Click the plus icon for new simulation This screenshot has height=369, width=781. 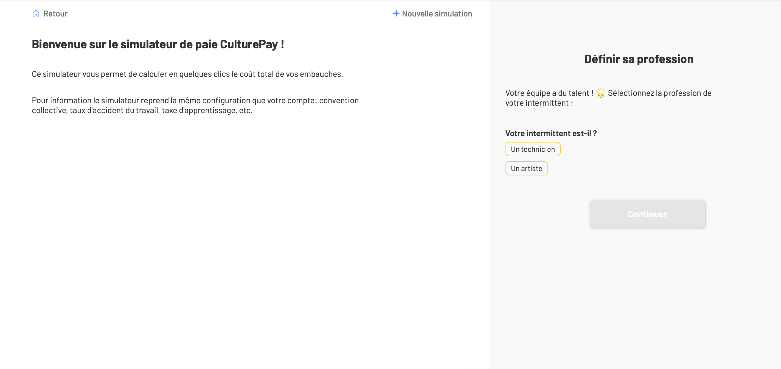pos(396,13)
